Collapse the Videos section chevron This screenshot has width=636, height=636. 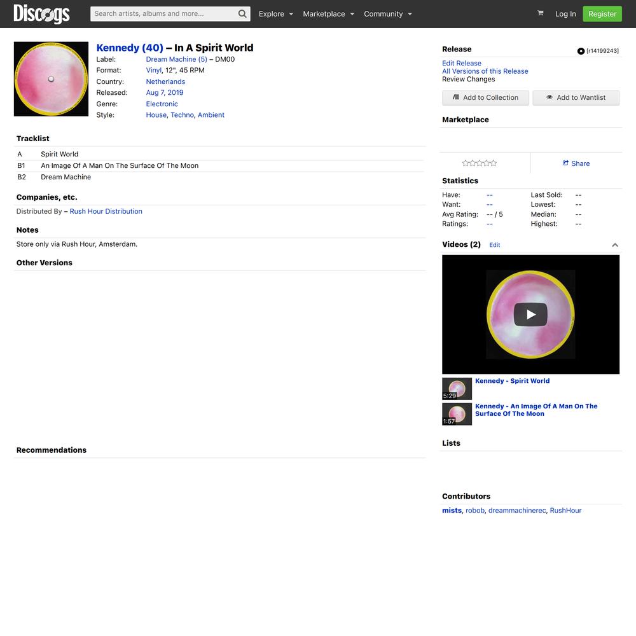tap(615, 245)
